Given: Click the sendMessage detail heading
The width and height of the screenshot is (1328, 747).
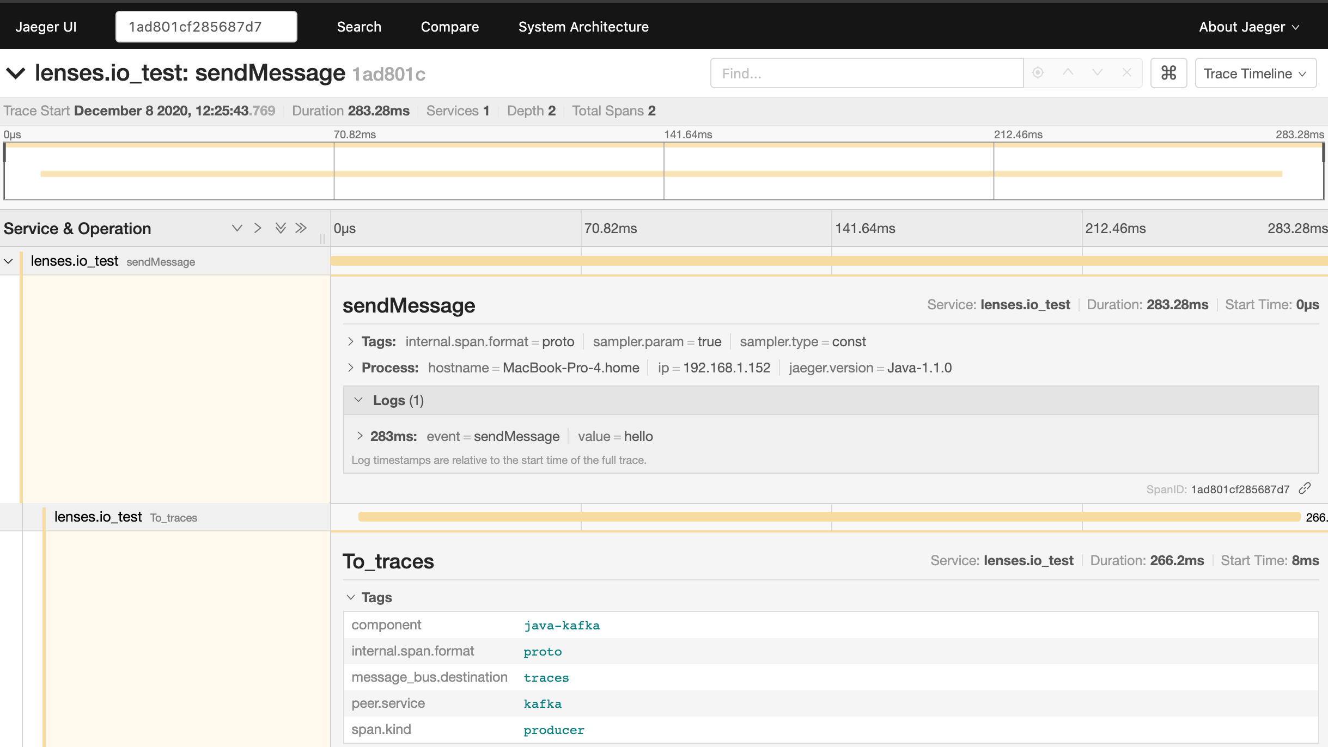Looking at the screenshot, I should pos(409,305).
